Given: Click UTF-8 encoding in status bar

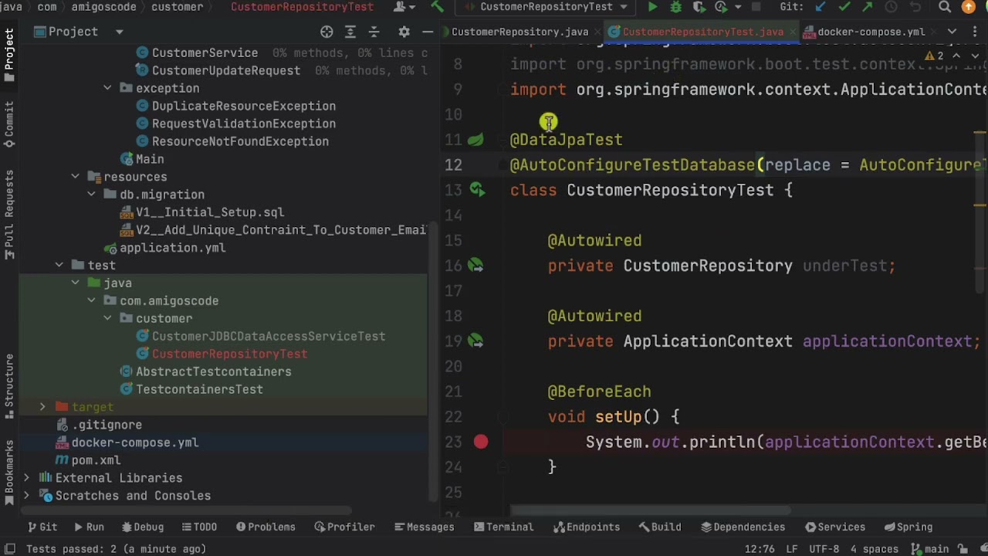Looking at the screenshot, I should [824, 549].
